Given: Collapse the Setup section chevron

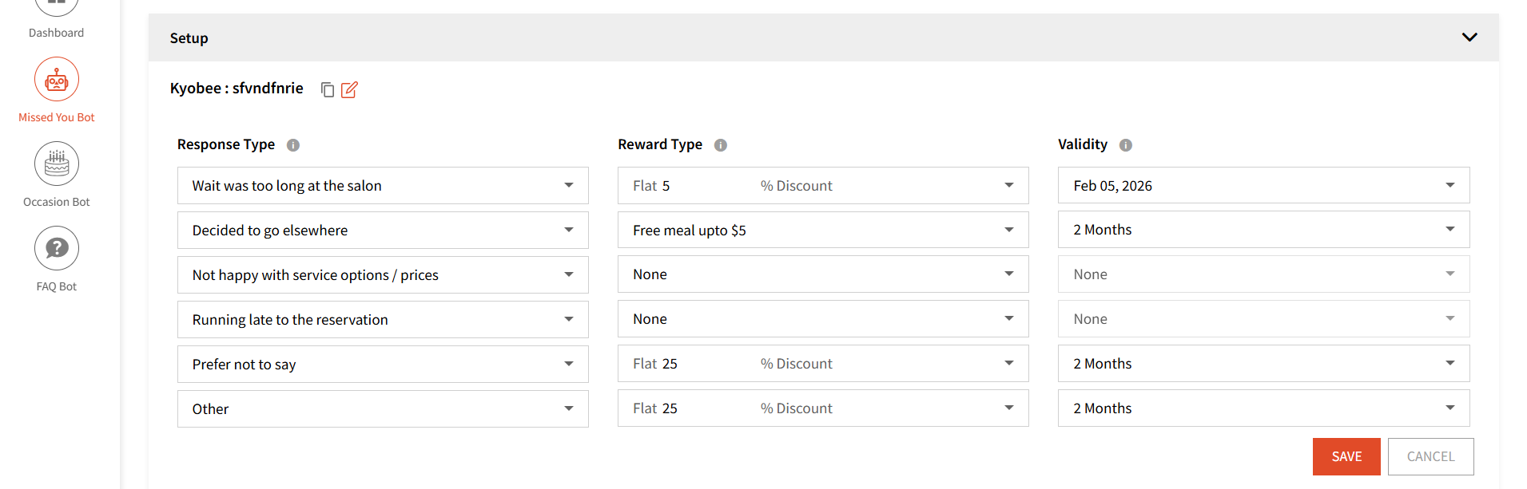Looking at the screenshot, I should coord(1469,37).
